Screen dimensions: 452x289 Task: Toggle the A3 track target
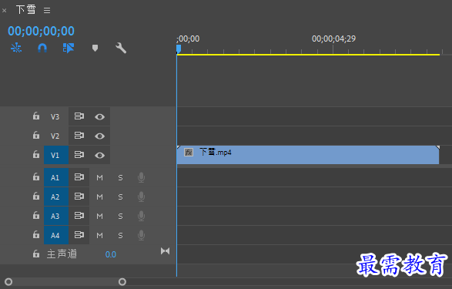coord(56,216)
